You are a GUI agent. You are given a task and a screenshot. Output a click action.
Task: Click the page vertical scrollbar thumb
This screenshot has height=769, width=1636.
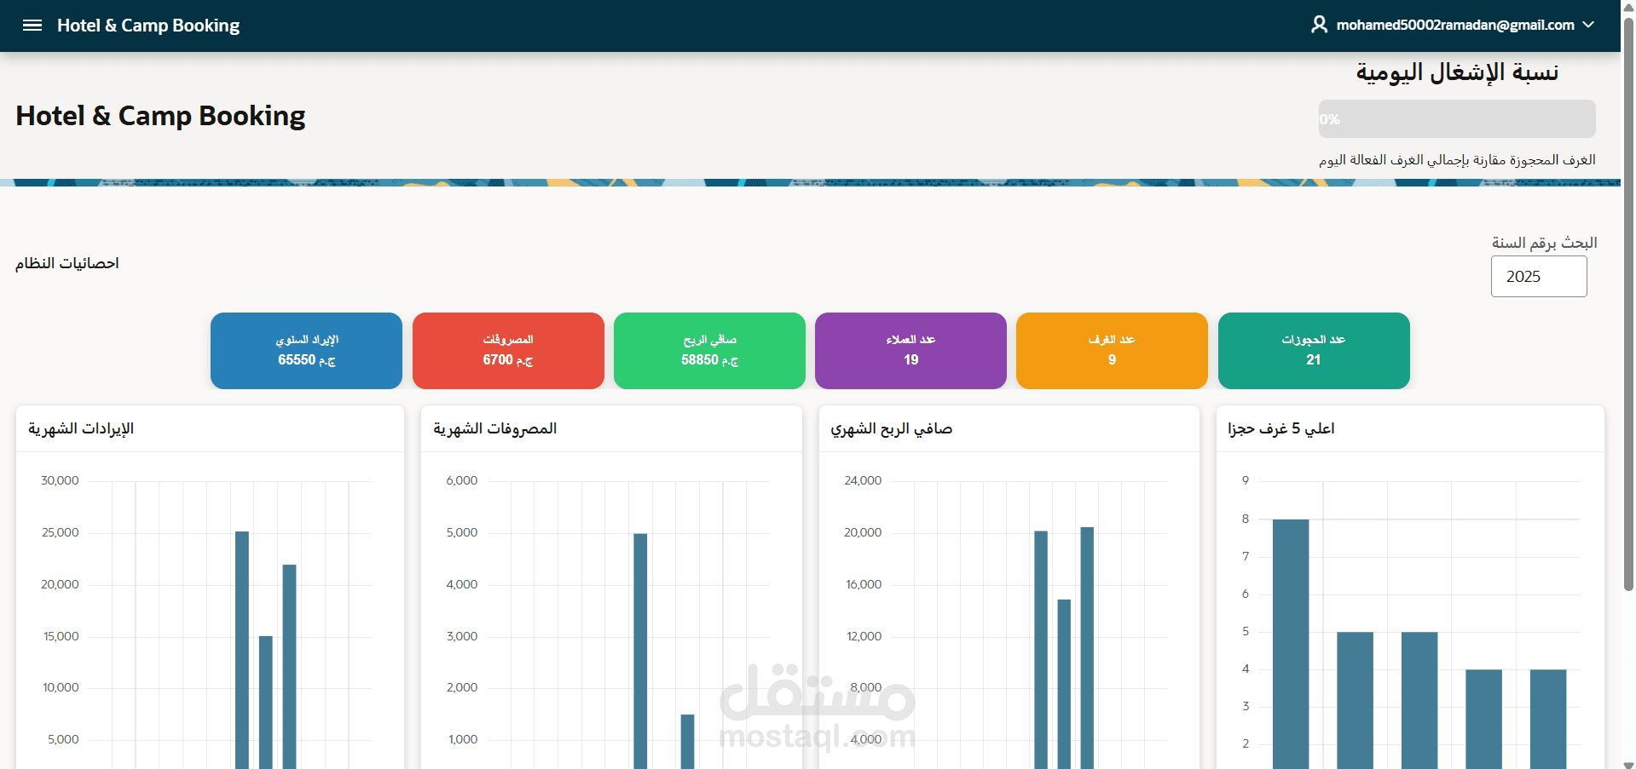1628,304
